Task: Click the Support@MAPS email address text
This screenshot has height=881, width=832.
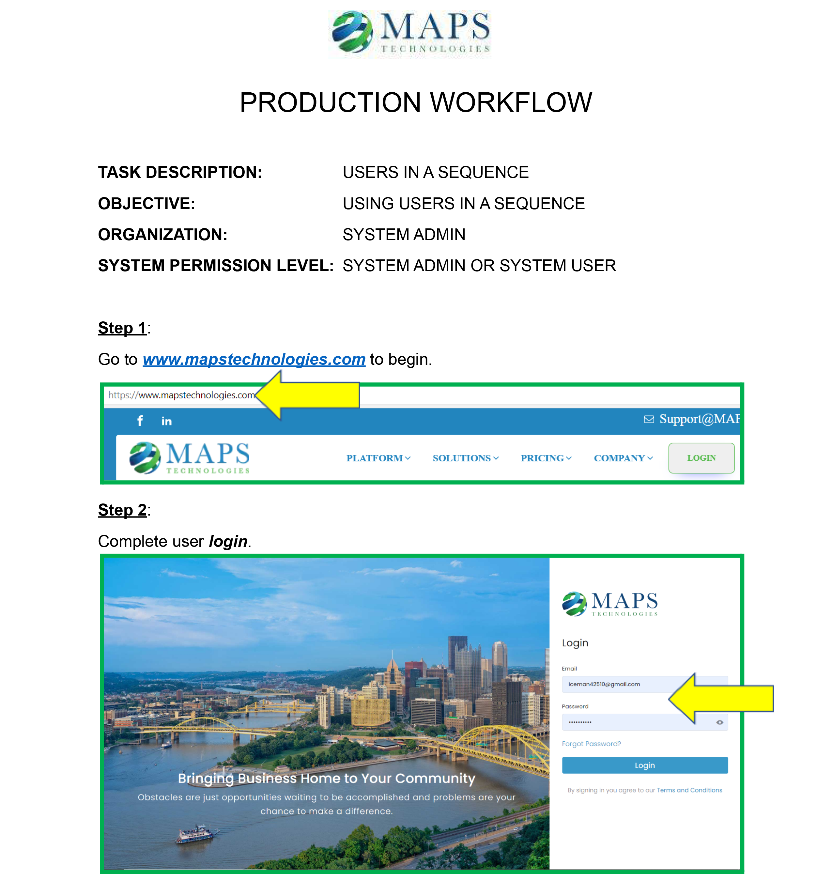Action: [700, 419]
